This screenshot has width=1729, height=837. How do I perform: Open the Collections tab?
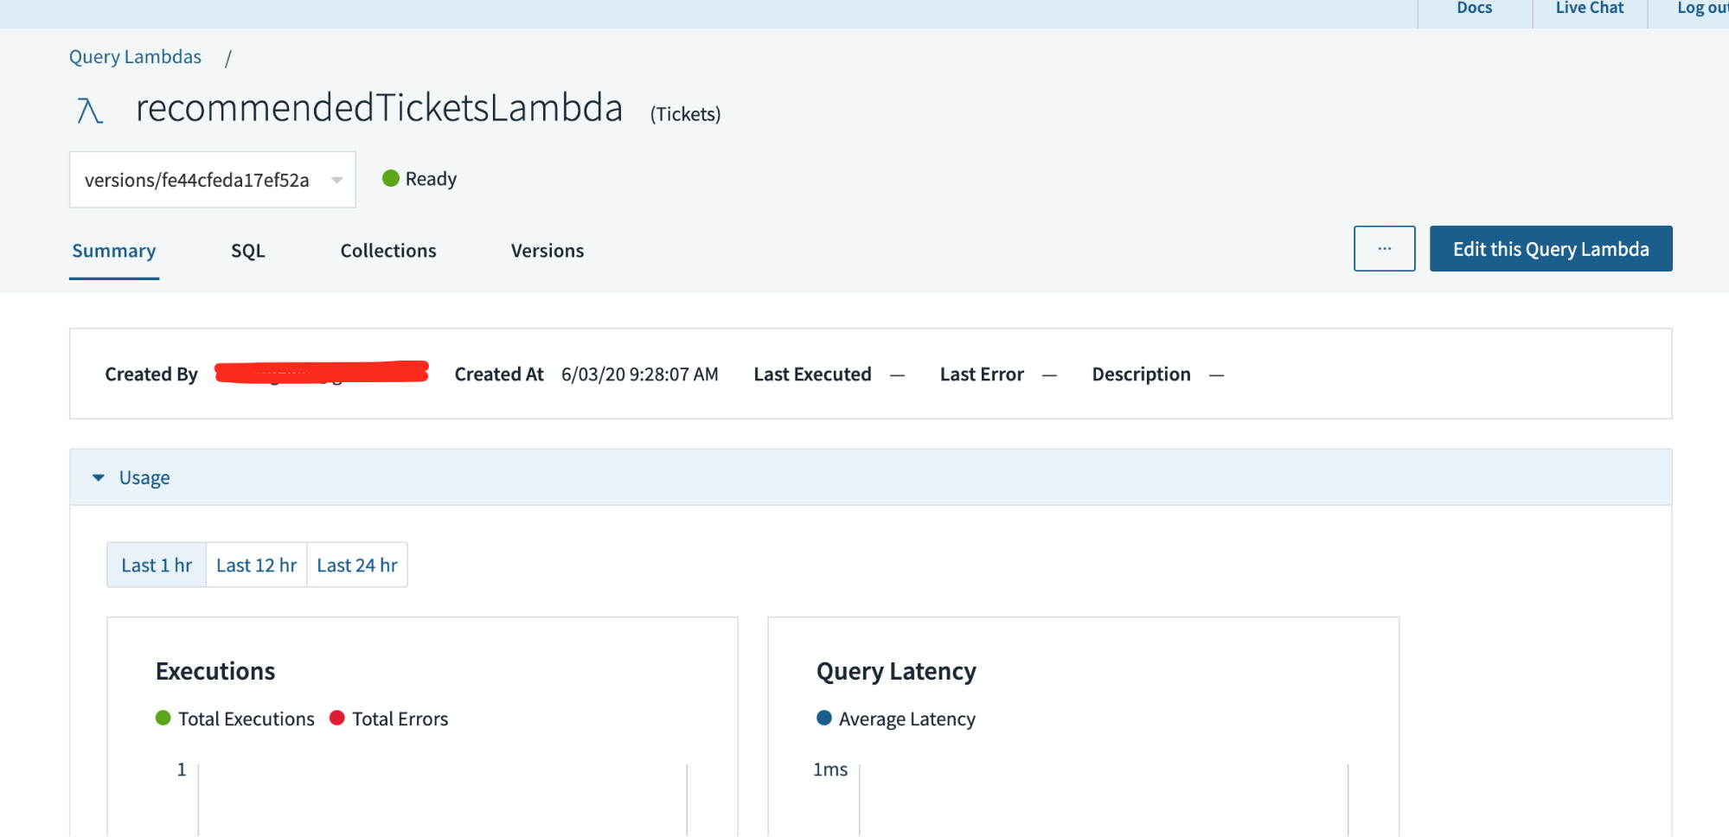pyautogui.click(x=387, y=251)
